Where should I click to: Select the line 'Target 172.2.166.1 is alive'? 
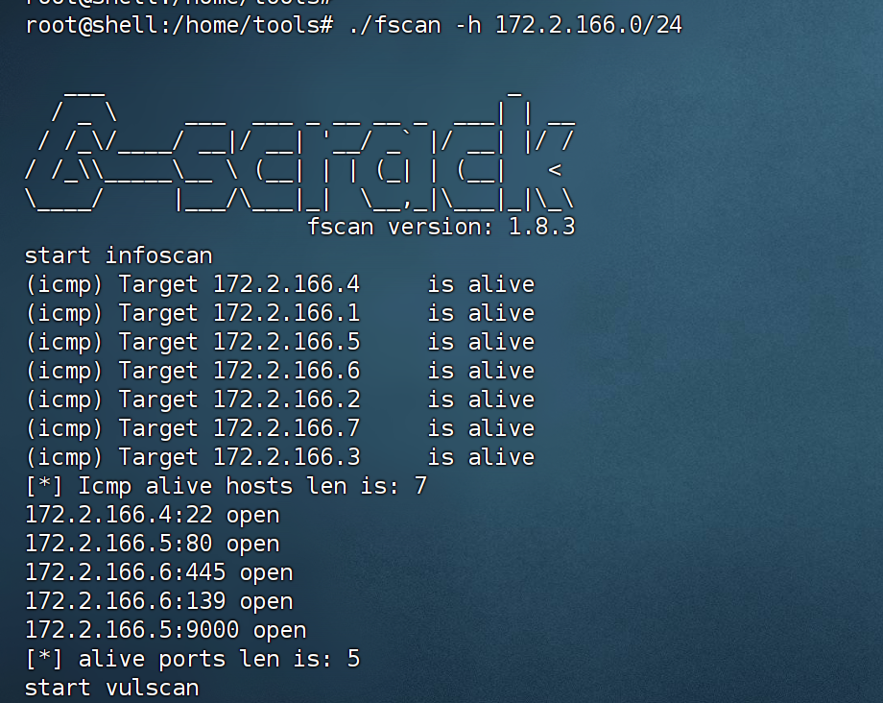pos(280,313)
